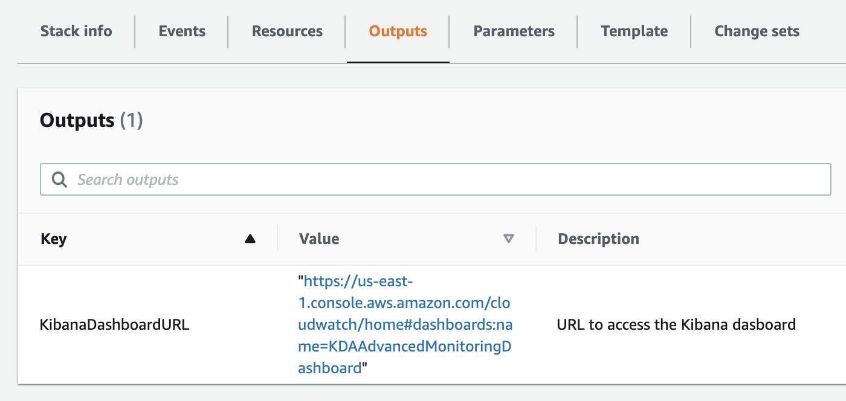The height and width of the screenshot is (401, 846).
Task: Click divider between Value and Description columns
Action: tap(536, 239)
